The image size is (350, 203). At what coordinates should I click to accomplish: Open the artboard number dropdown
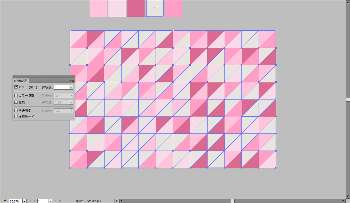click(50, 201)
